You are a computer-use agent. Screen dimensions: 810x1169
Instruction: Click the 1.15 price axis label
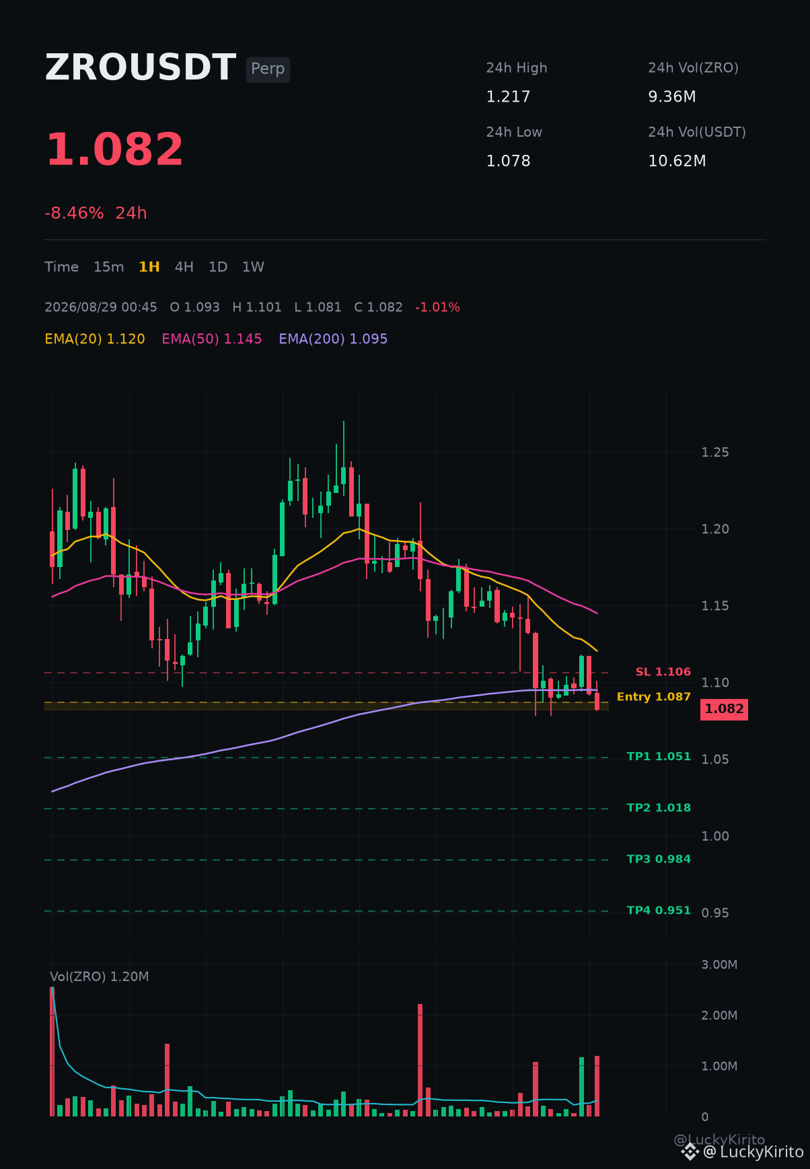pyautogui.click(x=715, y=606)
